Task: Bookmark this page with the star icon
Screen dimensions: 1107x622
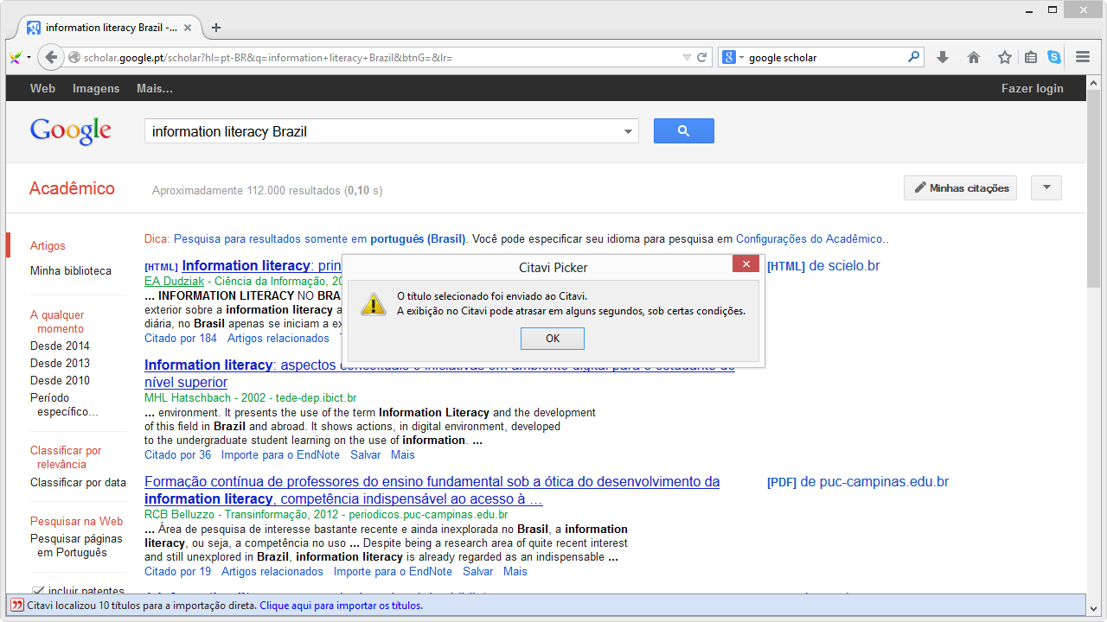Action: point(1004,58)
